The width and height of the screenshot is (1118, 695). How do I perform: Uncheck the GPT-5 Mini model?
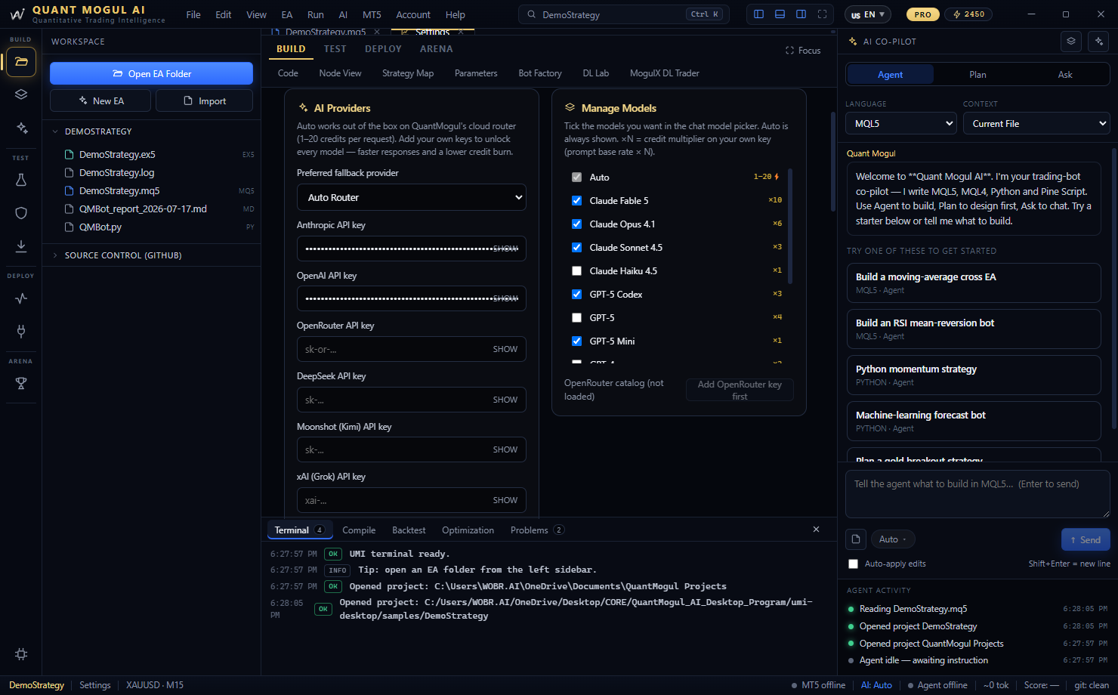(x=576, y=341)
